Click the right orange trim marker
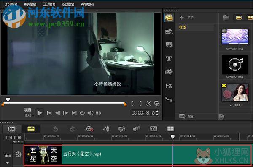Image resolution: width=253 pixels, height=167 pixels. click(125, 104)
